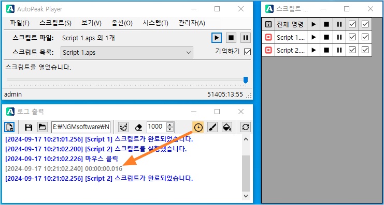The width and height of the screenshot is (384, 205).
Task: Open the 옵션(O) menu
Action: point(122,23)
